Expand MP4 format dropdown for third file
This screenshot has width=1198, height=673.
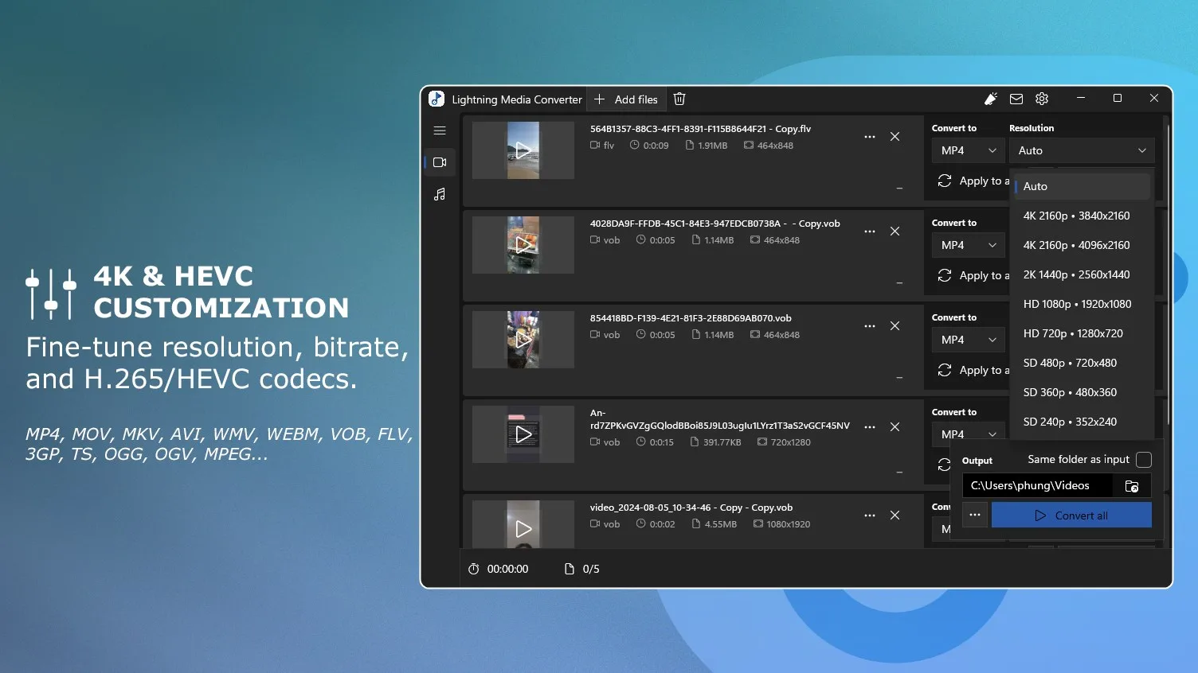click(x=968, y=340)
